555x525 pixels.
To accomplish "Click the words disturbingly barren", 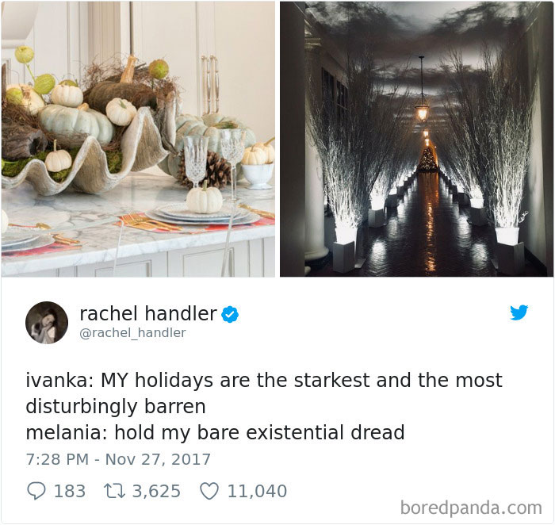I will pyautogui.click(x=116, y=407).
